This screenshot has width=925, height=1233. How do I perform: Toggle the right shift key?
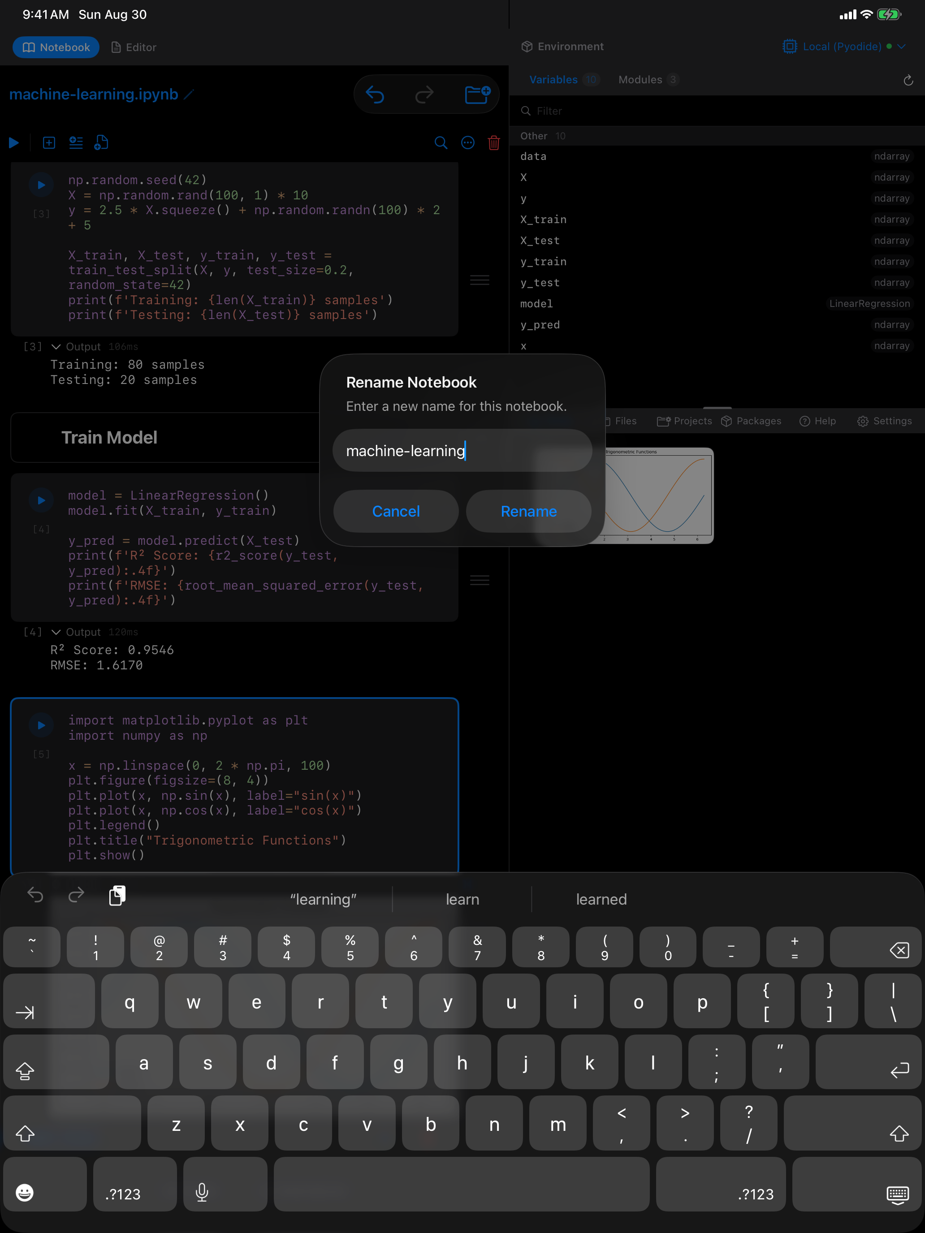point(852,1123)
